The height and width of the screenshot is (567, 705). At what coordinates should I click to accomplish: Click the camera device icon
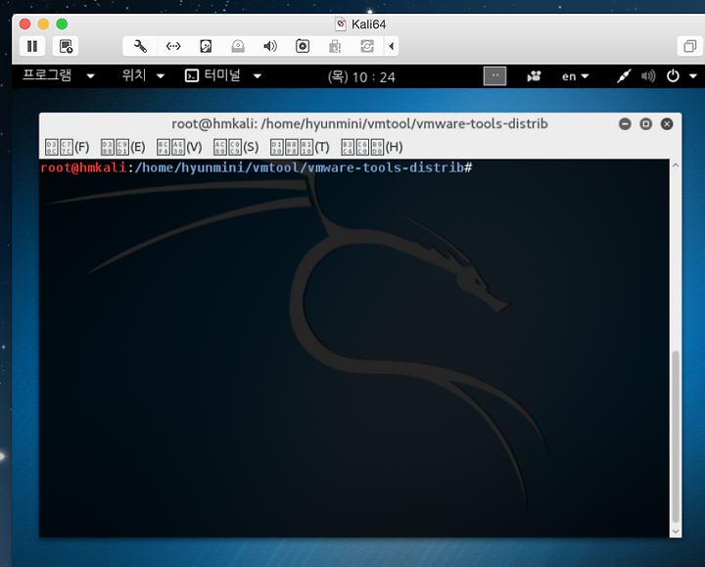pos(303,46)
